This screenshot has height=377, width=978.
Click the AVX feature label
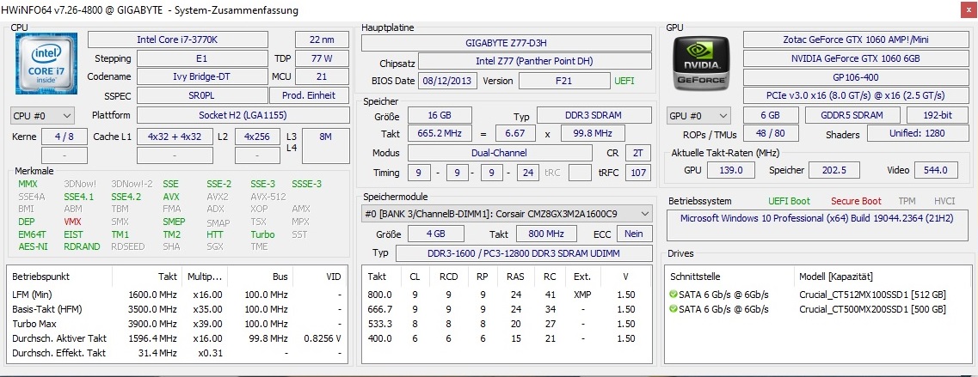tap(171, 197)
